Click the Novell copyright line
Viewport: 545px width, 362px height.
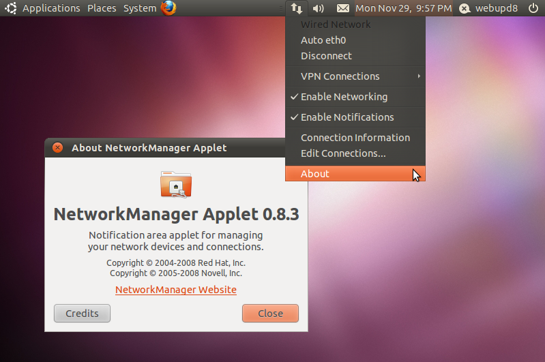tap(176, 273)
